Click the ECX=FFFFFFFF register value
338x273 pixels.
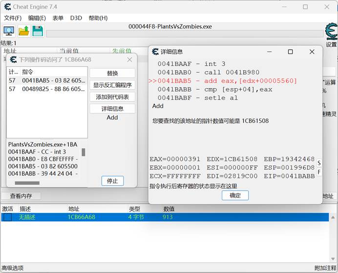[x=175, y=176]
